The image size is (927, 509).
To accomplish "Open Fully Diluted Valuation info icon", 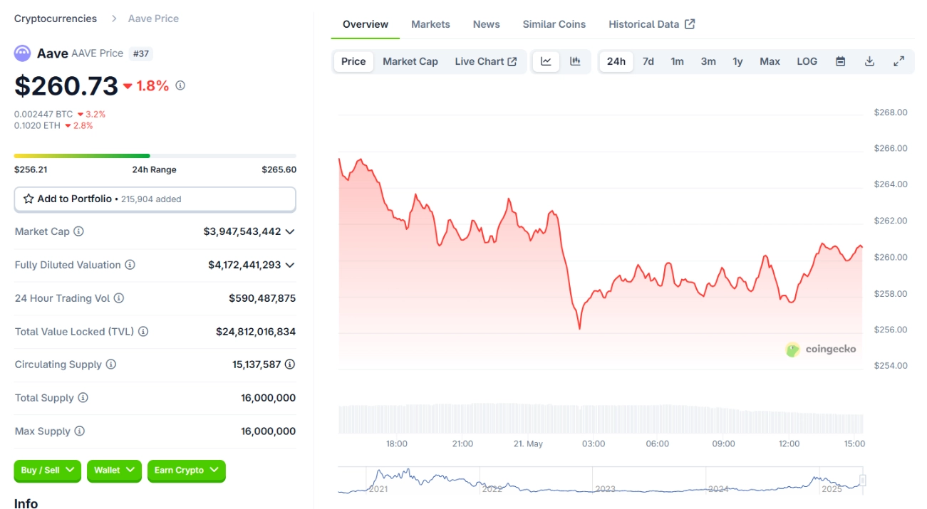I will [130, 265].
